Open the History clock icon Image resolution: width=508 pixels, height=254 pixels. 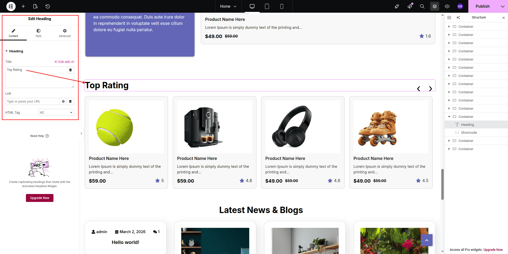point(48,6)
